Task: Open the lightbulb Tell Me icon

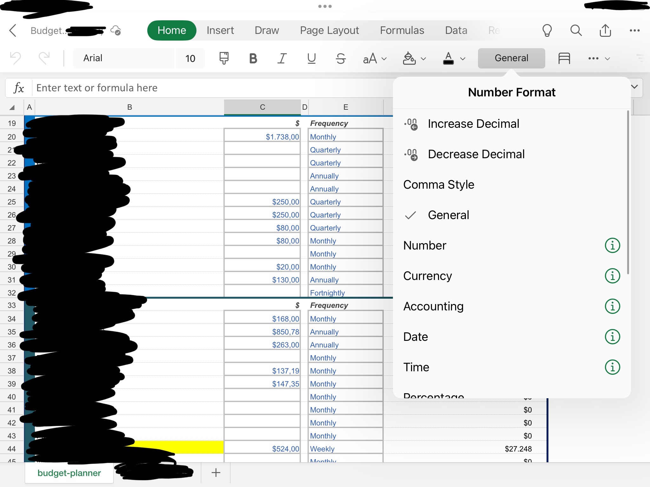Action: click(x=547, y=30)
